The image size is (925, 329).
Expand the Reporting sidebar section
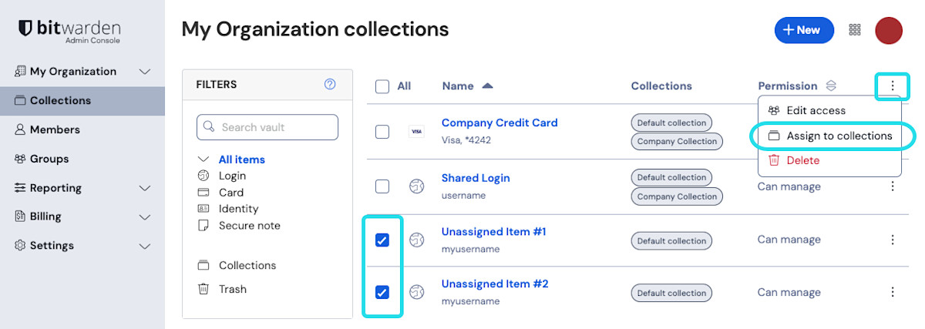point(144,188)
